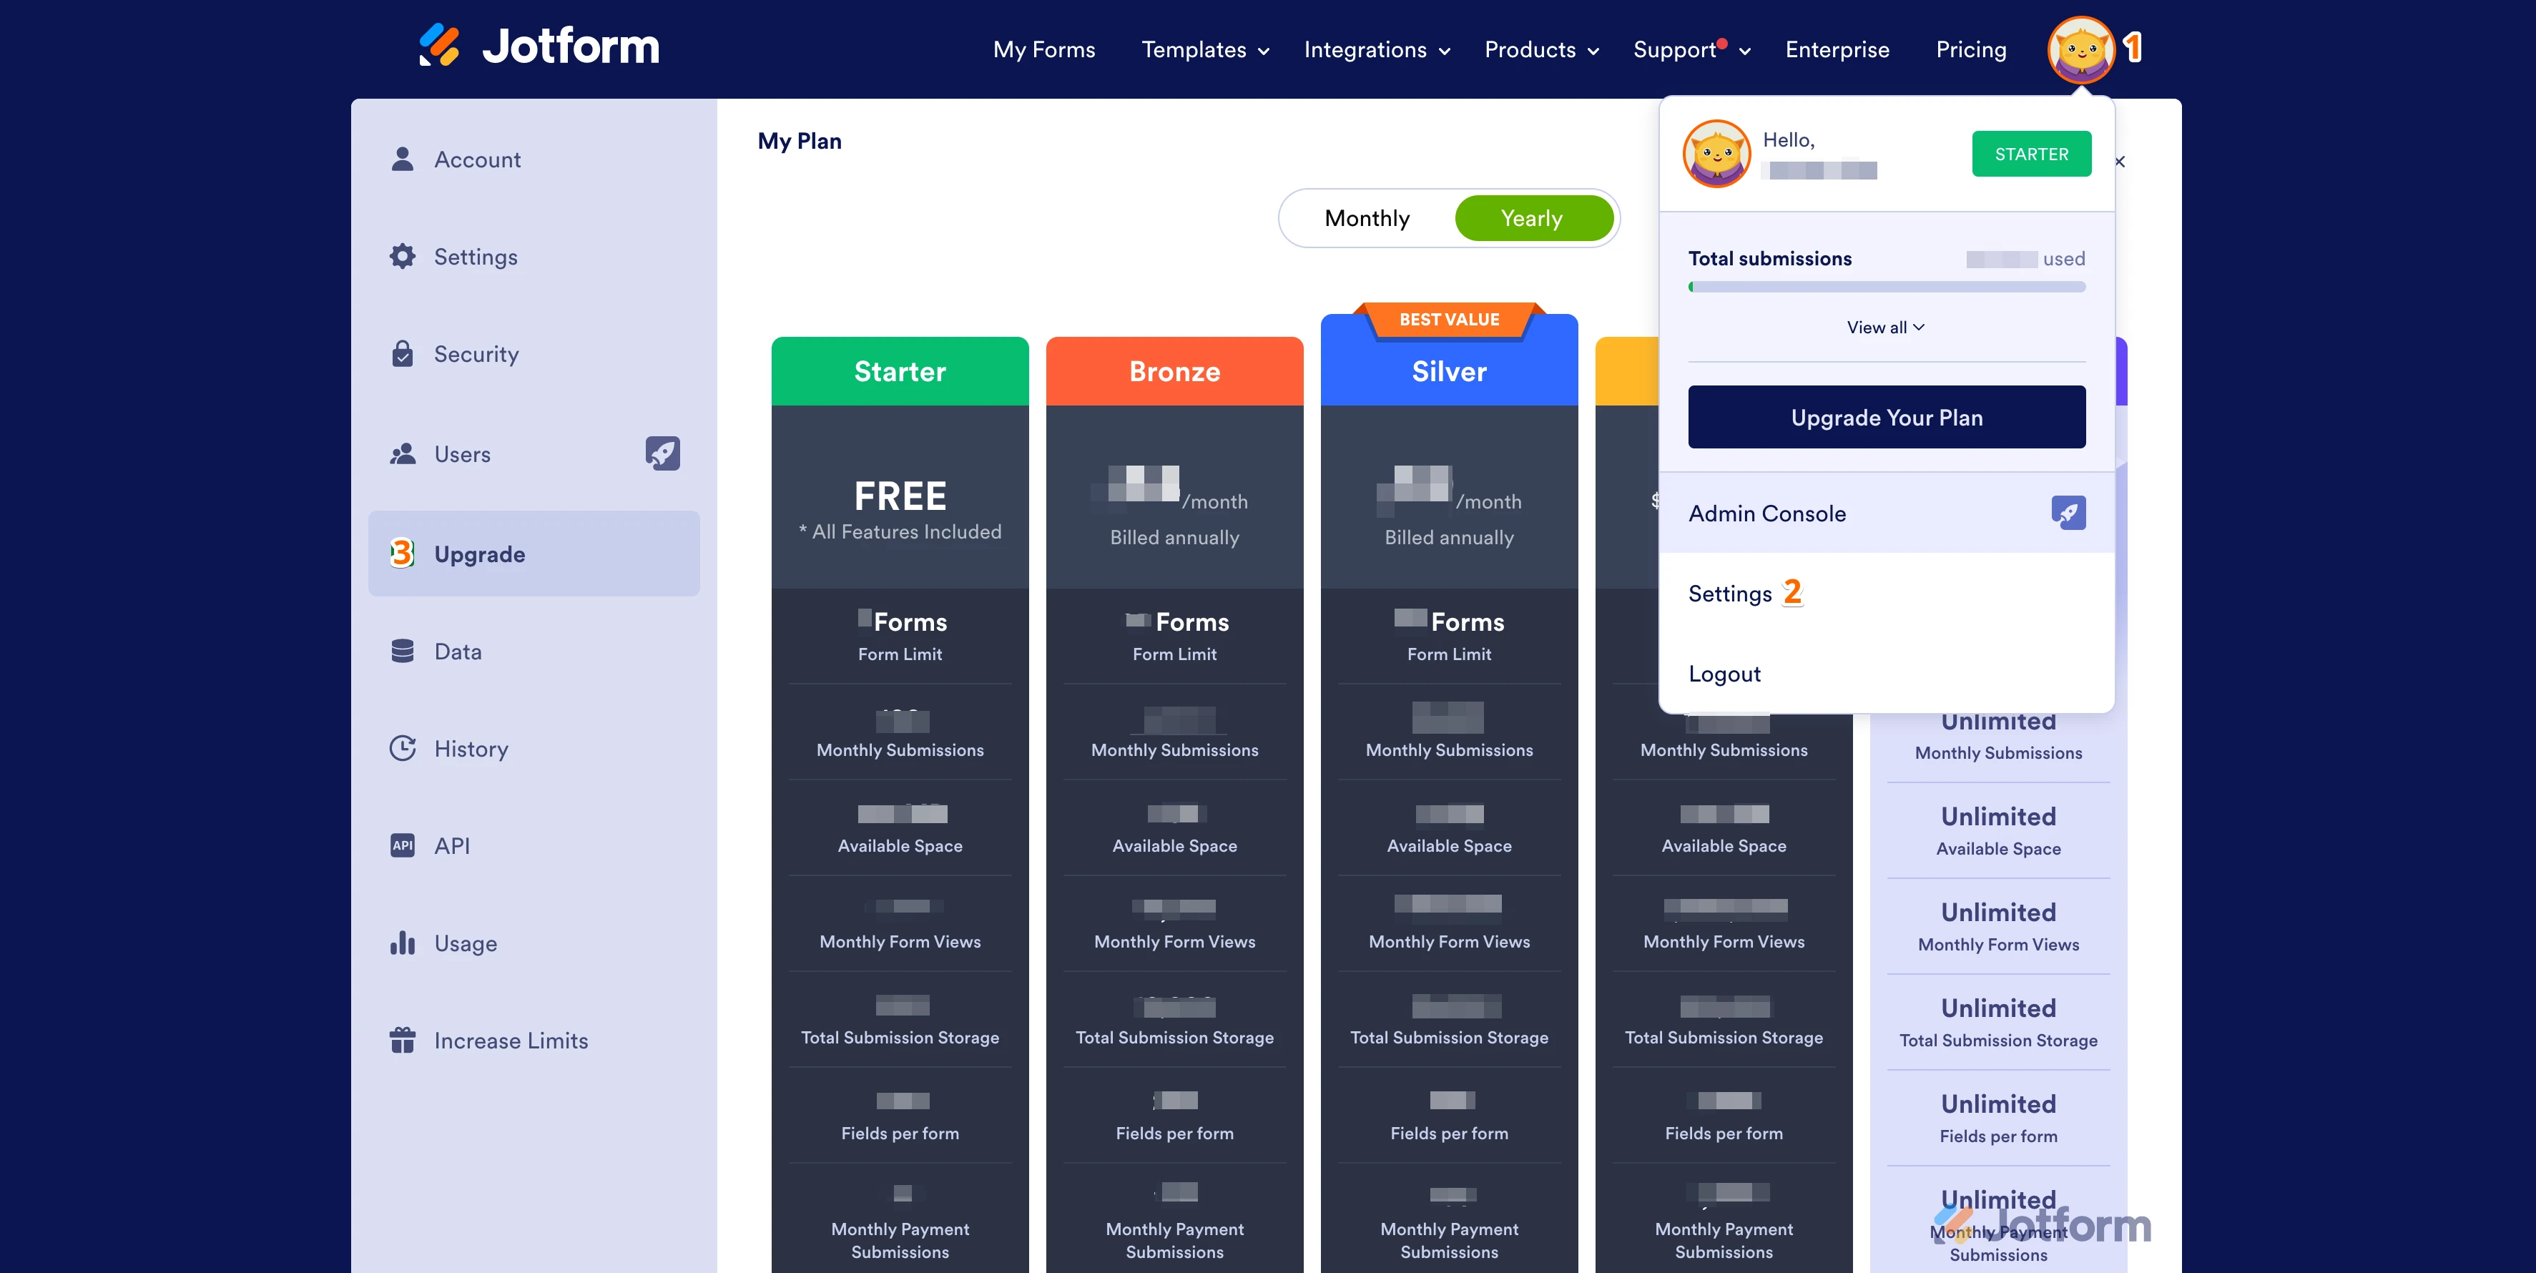Open the Users section in sidebar
Viewport: 2536px width, 1273px height.
click(534, 454)
